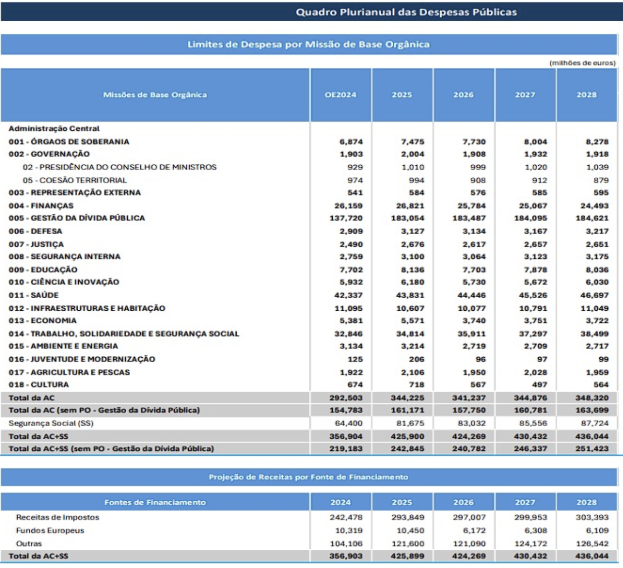Click the '010 - CIÊNCIA E INOVAÇÃO' label
The height and width of the screenshot is (568, 623).
coord(64,282)
